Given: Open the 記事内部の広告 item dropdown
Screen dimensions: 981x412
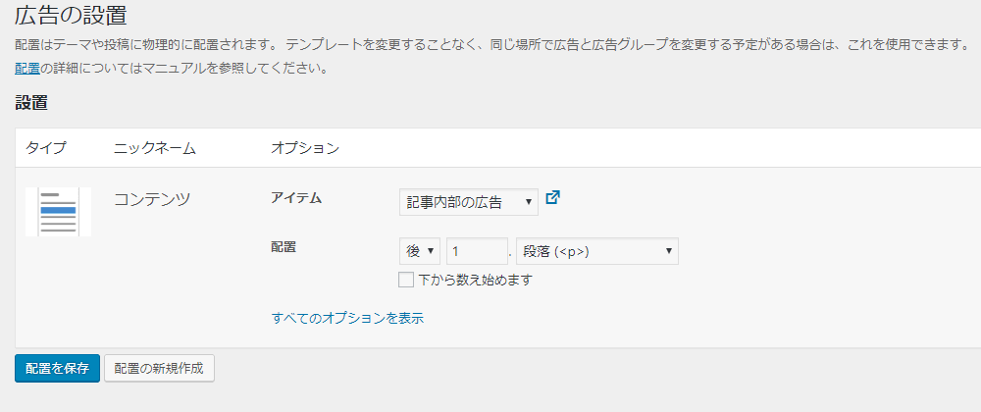Looking at the screenshot, I should point(469,202).
